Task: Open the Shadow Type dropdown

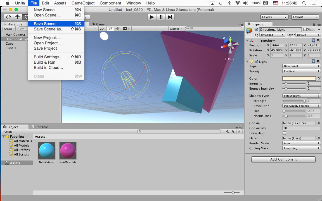Action: pyautogui.click(x=301, y=96)
